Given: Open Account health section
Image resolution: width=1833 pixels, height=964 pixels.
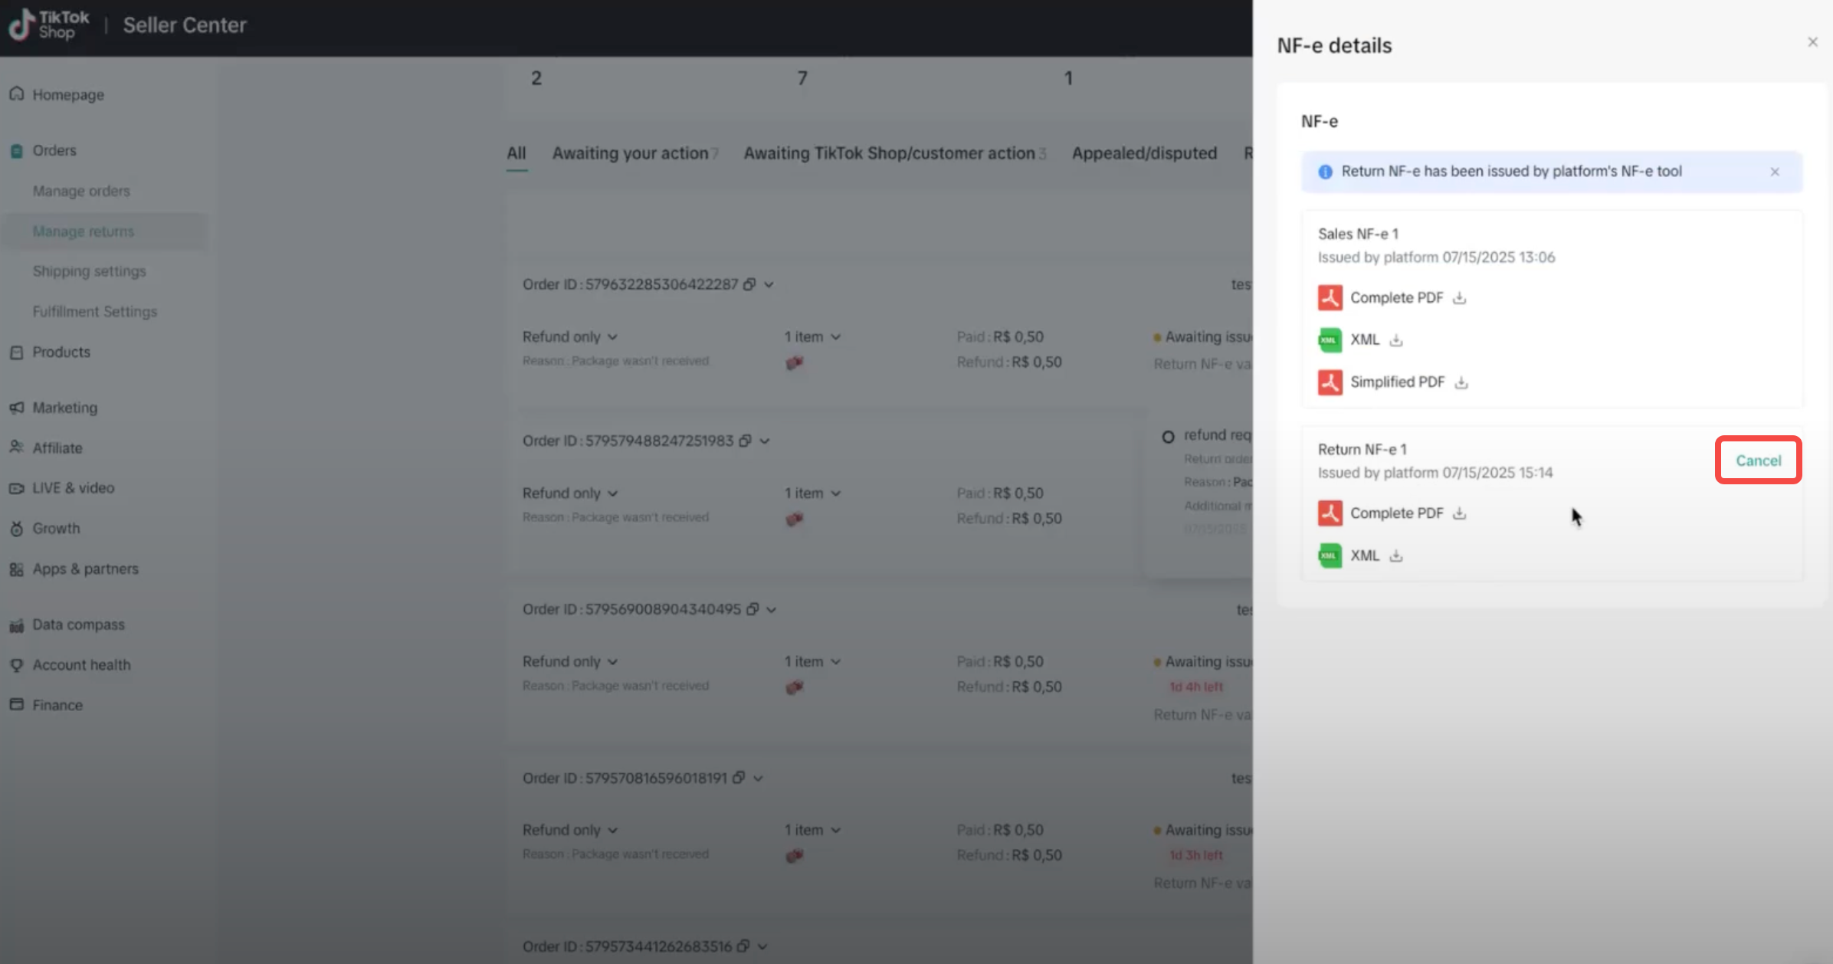Looking at the screenshot, I should click(x=80, y=665).
